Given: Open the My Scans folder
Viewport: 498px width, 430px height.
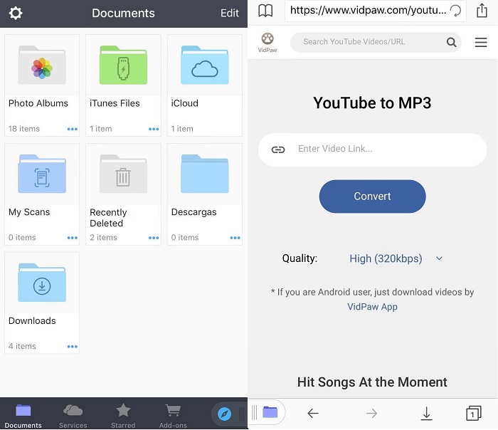Looking at the screenshot, I should (x=42, y=194).
